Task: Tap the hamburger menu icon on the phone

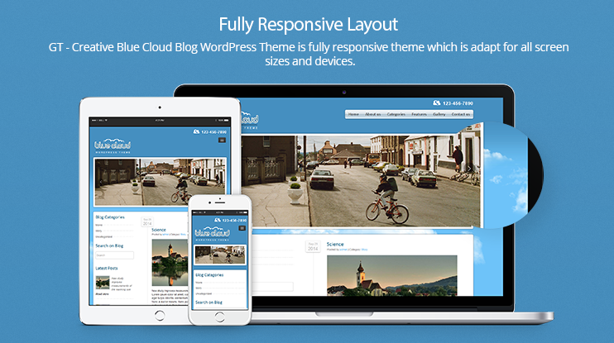Action: (x=242, y=228)
